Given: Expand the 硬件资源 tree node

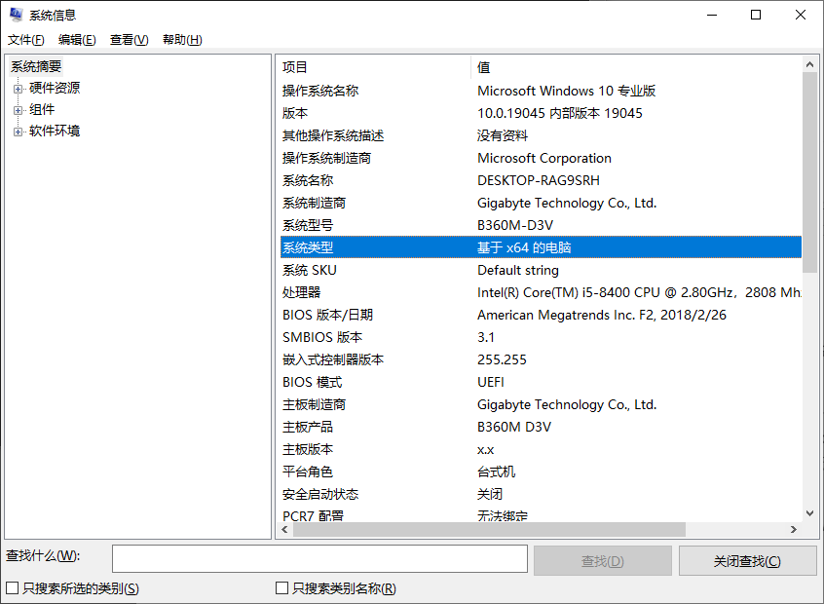Looking at the screenshot, I should [19, 87].
